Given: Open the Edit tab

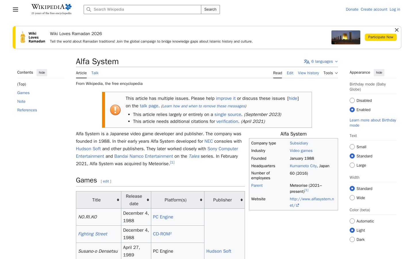Looking at the screenshot, I should (x=290, y=73).
